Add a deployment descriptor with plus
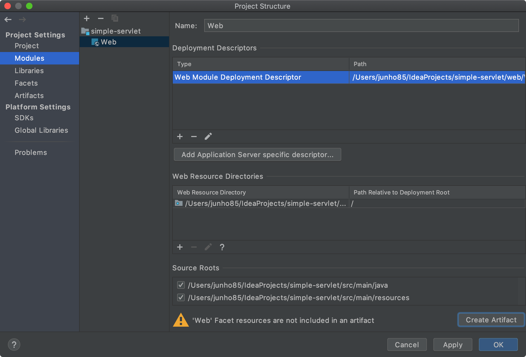This screenshot has width=526, height=357. click(180, 137)
